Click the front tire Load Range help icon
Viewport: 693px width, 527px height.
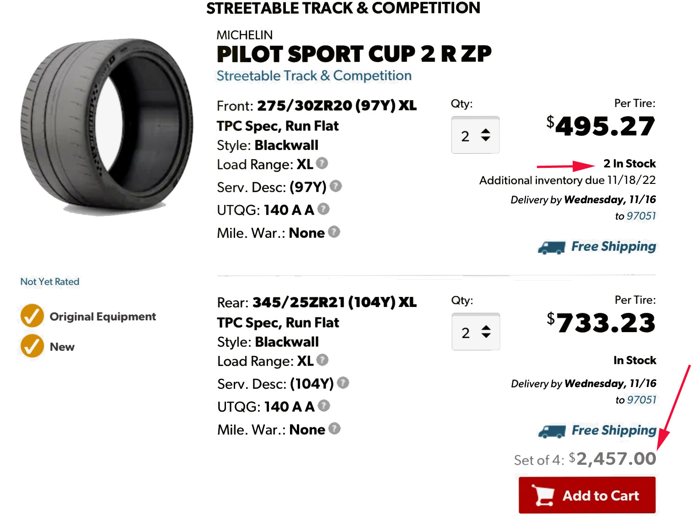(322, 163)
